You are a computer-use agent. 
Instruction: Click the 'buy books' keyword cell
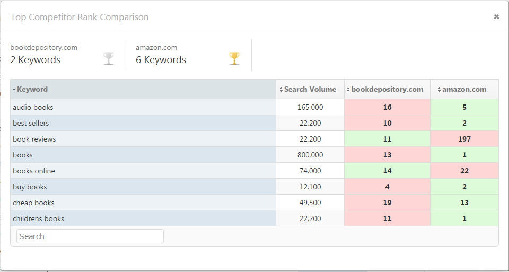[30, 187]
